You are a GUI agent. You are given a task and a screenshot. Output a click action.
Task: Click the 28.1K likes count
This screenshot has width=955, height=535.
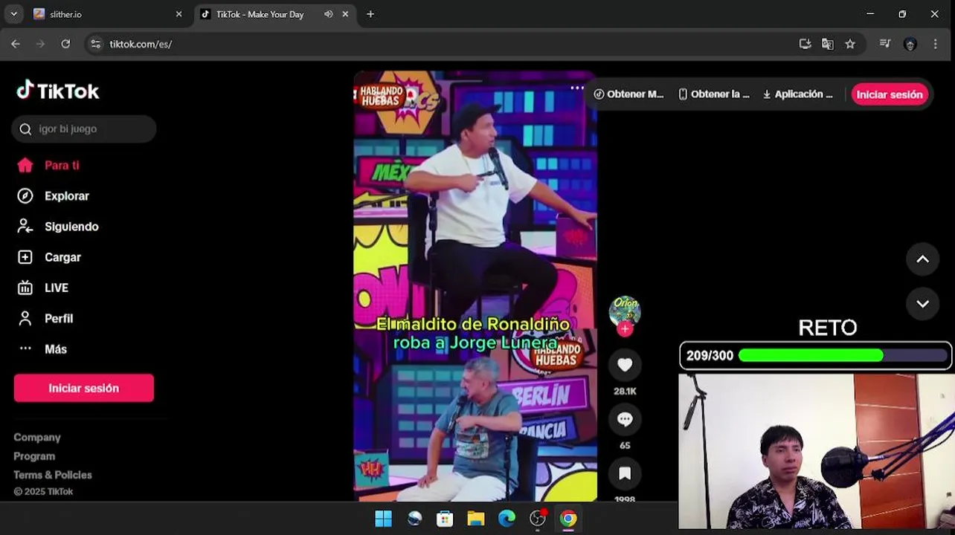click(x=625, y=391)
